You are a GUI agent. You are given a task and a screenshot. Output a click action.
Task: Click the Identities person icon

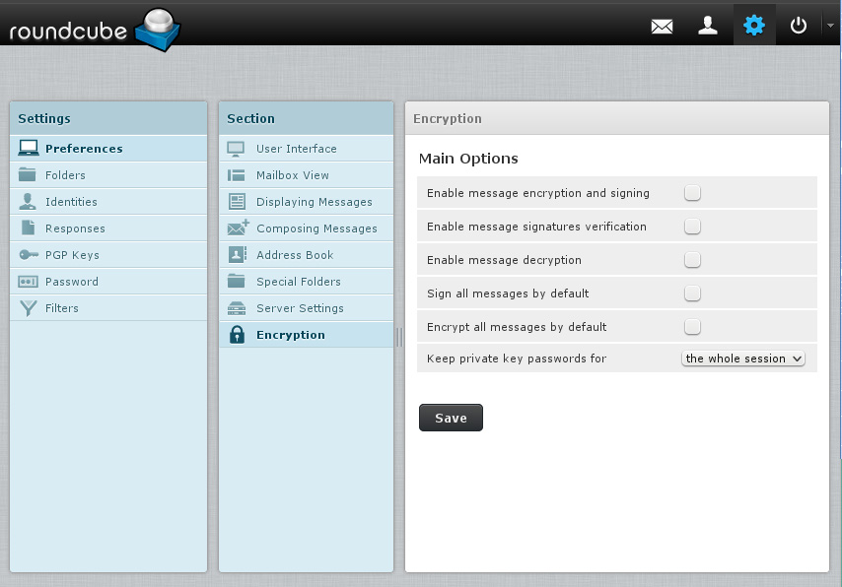(x=28, y=201)
